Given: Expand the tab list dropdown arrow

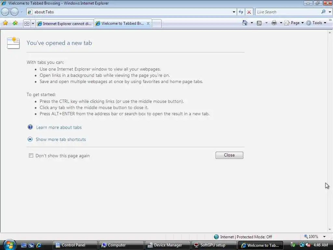Looking at the screenshot, I should 33,23.
